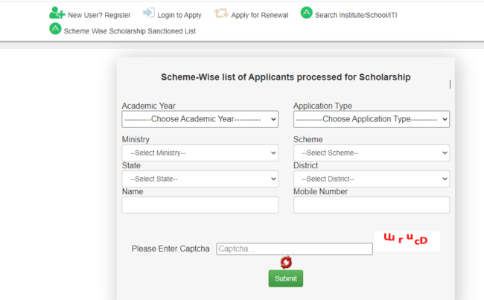Go to Login to Apply
The width and height of the screenshot is (484, 300).
pos(179,15)
